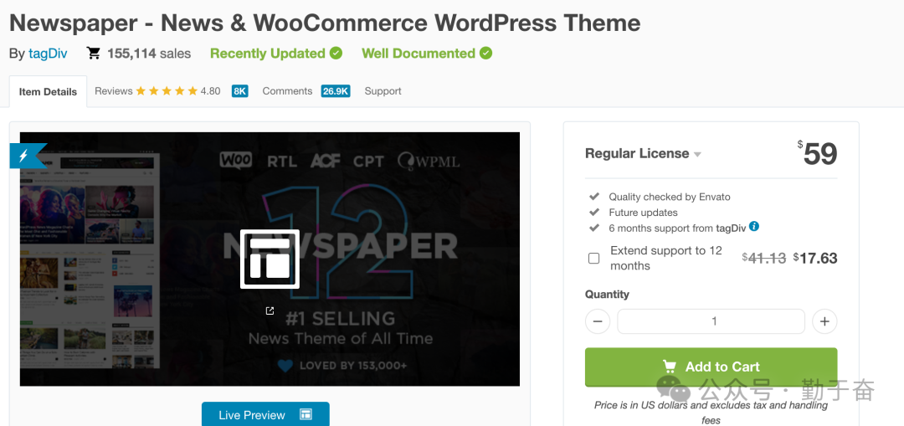Click the Live Preview button
The image size is (904, 426).
(265, 414)
